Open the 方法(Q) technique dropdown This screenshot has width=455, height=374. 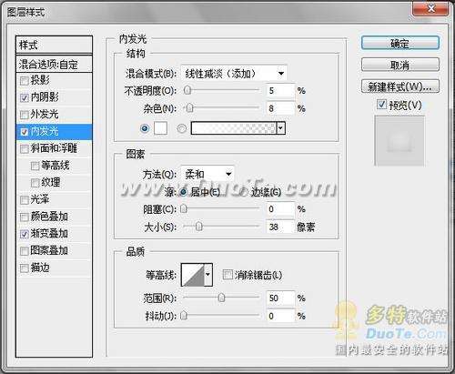coord(207,174)
